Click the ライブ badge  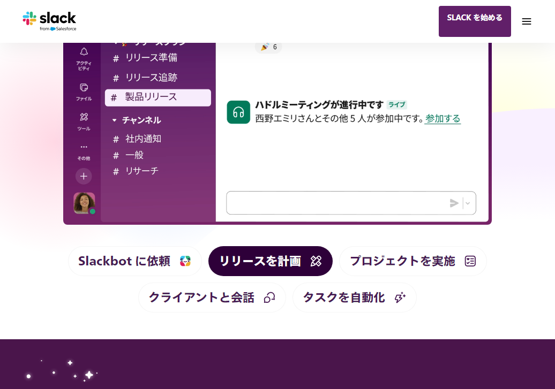point(397,105)
